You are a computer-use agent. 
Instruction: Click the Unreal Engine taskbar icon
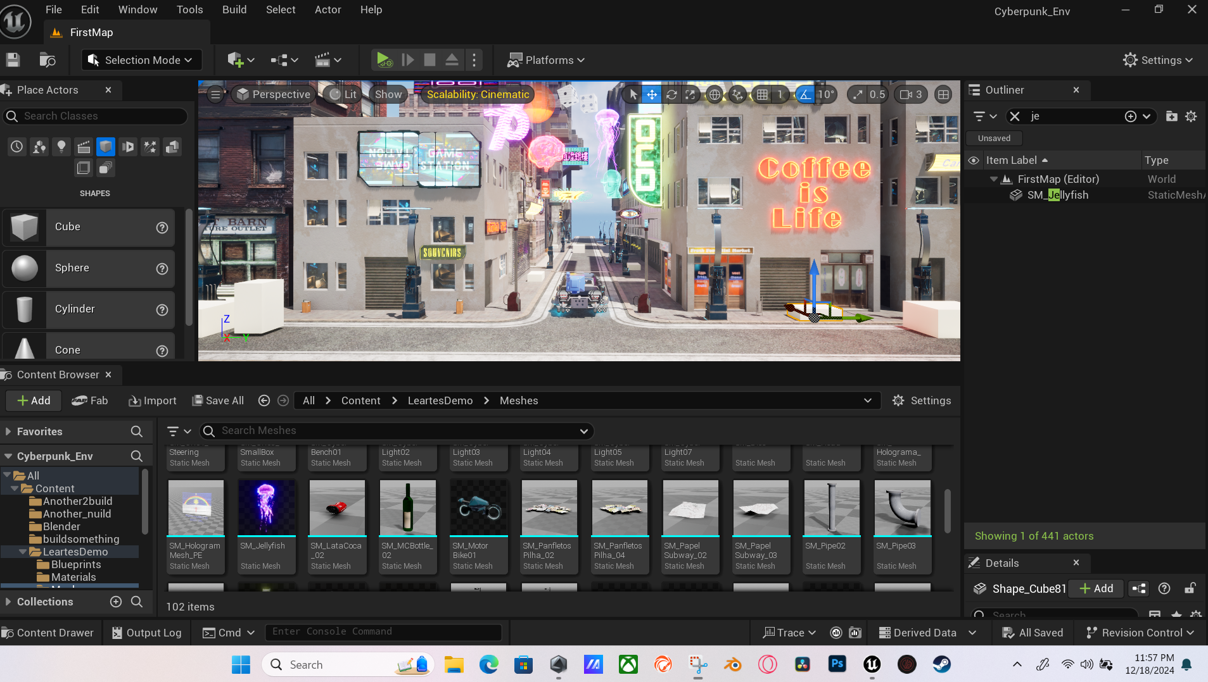[x=872, y=664]
